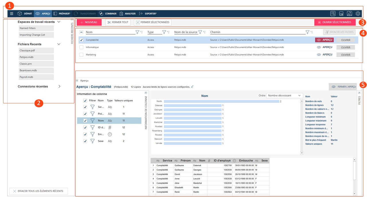Check the Marketing table checkbox
This screenshot has height=206, width=367.
tap(81, 55)
